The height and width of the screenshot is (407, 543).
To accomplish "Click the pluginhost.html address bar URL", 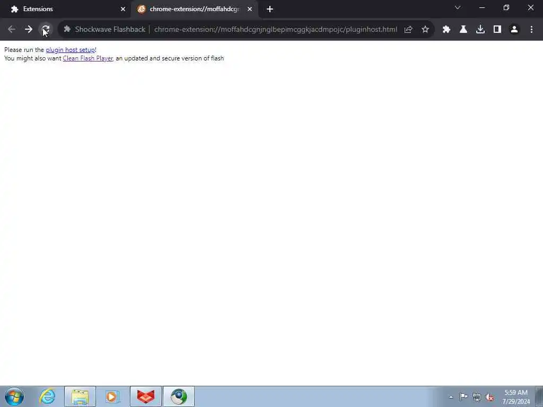I will [x=275, y=30].
